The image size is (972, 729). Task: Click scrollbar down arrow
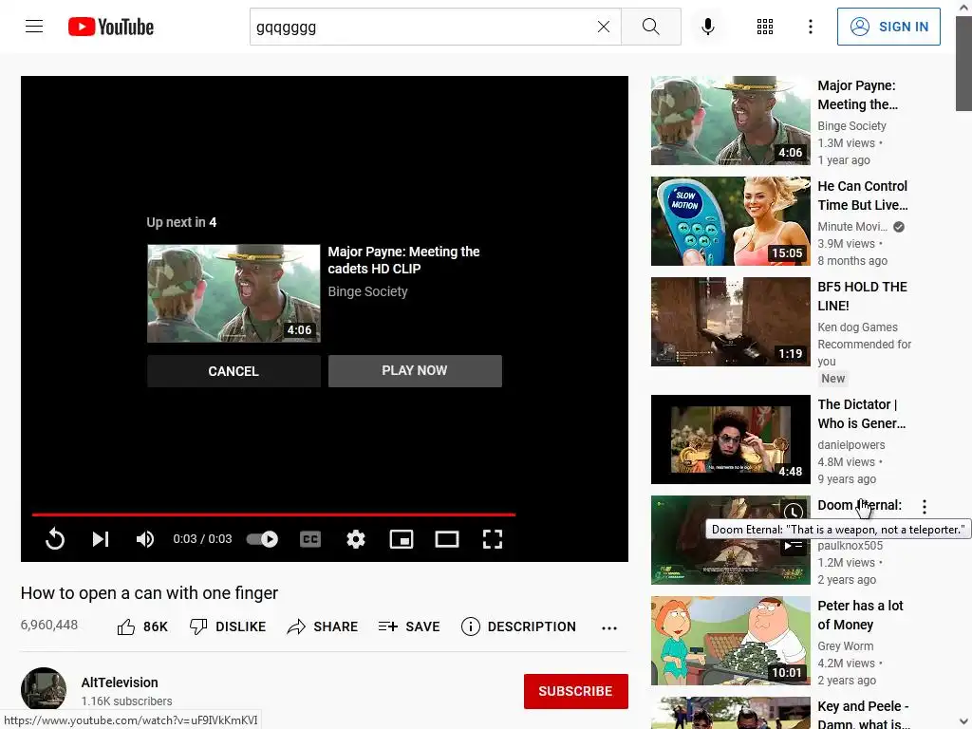(x=963, y=722)
